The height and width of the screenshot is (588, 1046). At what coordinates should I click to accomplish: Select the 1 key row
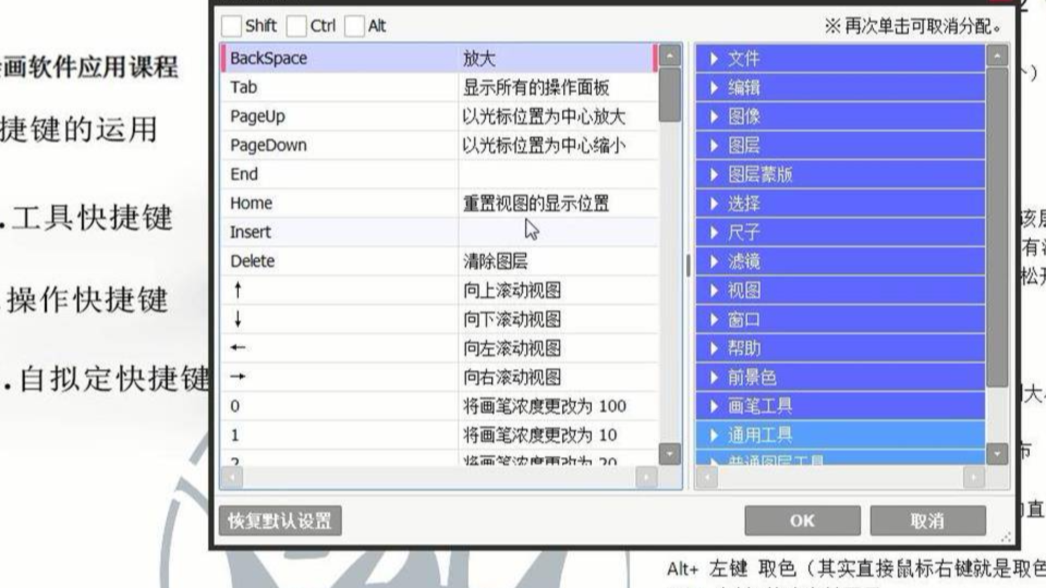[x=440, y=435]
